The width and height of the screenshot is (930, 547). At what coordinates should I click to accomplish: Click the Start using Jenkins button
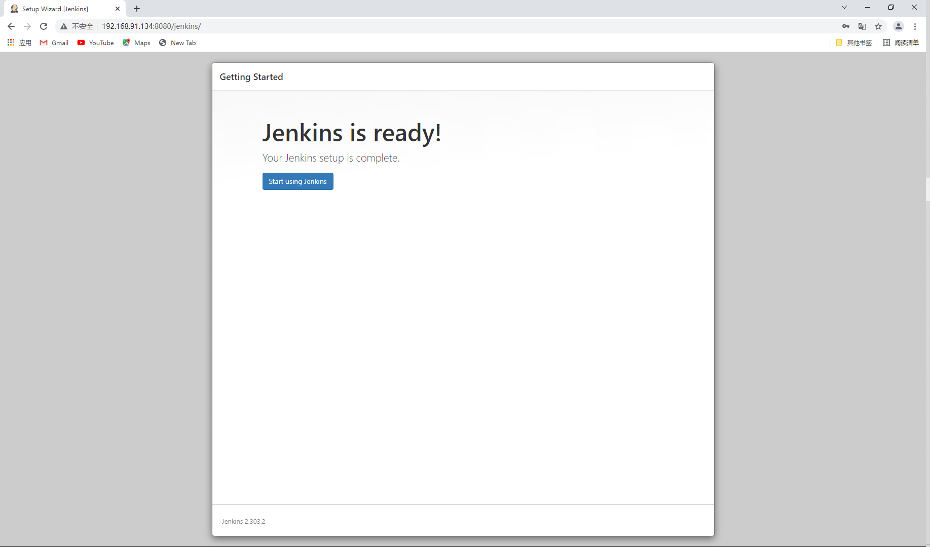click(x=297, y=181)
